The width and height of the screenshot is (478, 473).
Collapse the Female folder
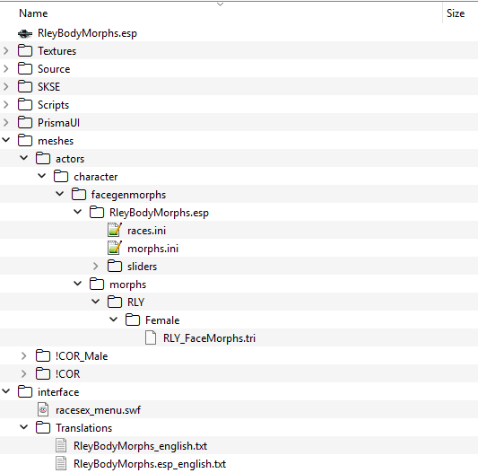click(113, 320)
